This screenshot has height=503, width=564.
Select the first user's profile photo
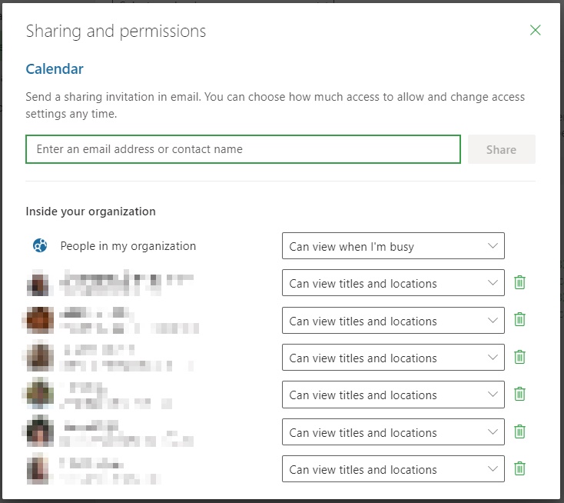click(39, 283)
